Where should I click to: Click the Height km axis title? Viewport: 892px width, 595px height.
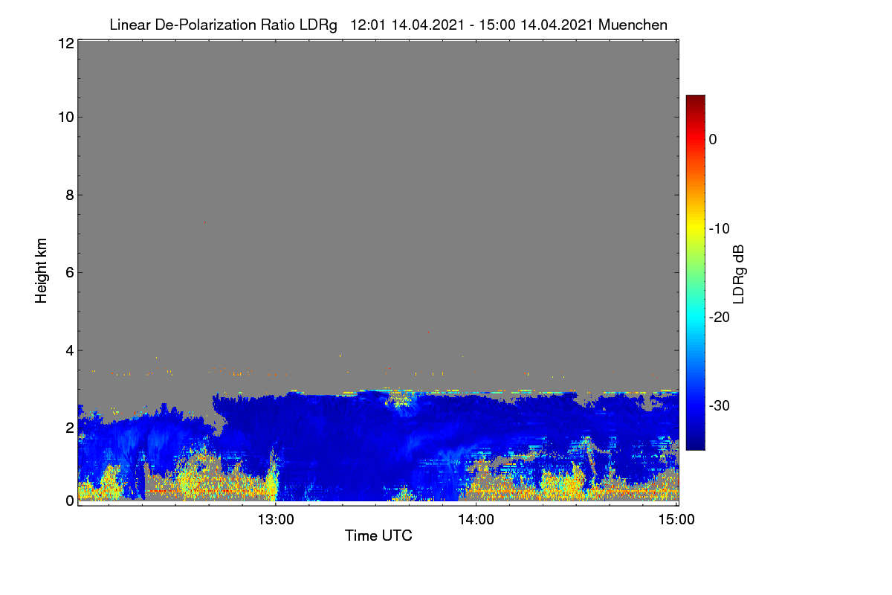[42, 271]
